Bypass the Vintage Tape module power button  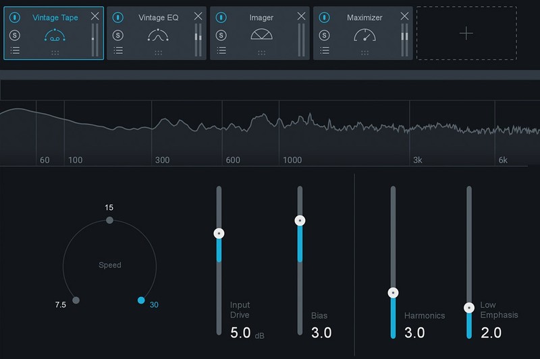tap(14, 18)
